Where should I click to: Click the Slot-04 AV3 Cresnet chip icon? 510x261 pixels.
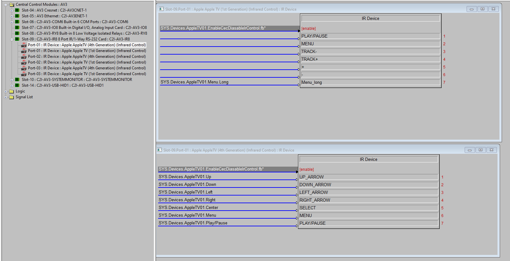(x=17, y=10)
